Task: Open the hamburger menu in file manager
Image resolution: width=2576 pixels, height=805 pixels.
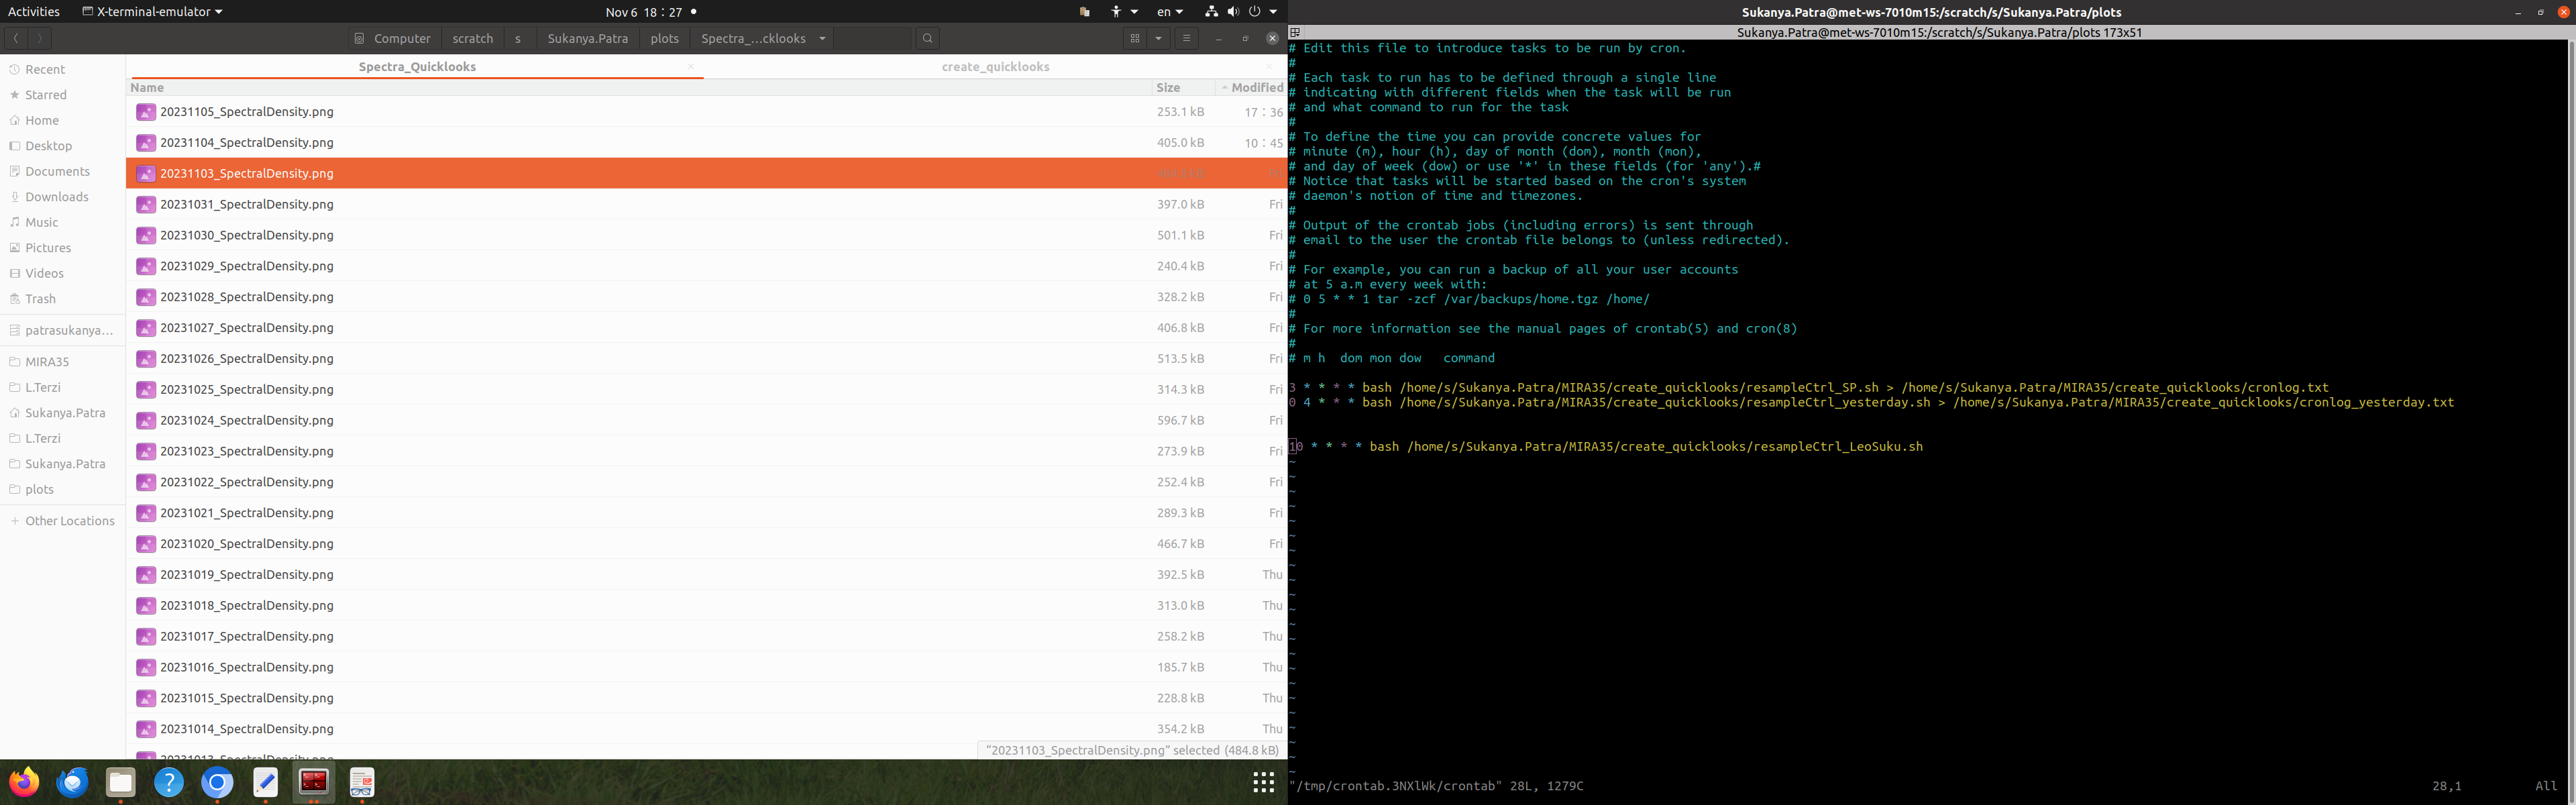Action: [1186, 38]
